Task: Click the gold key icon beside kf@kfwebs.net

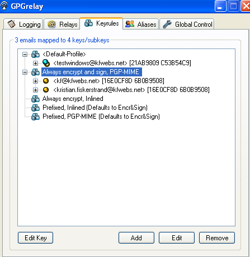Action: pyautogui.click(x=46, y=81)
